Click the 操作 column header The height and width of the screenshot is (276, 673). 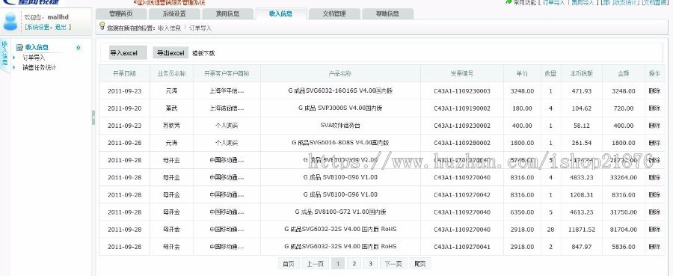point(654,73)
